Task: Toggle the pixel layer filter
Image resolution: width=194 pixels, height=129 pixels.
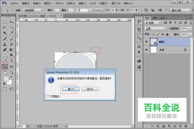Action: tap(165, 23)
